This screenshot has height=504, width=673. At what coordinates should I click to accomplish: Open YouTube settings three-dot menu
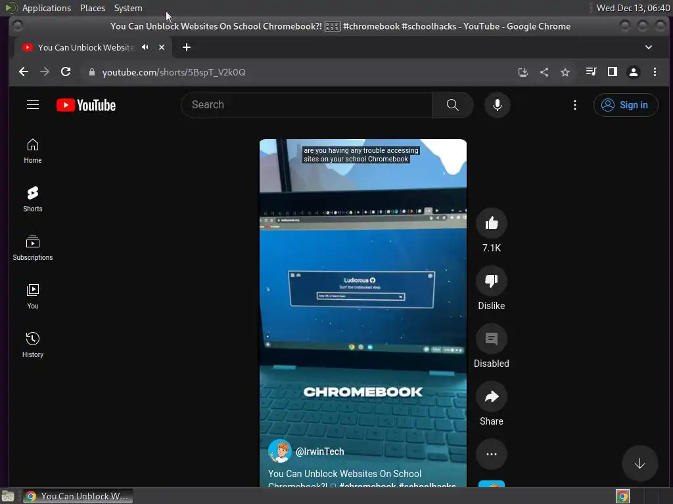coord(574,105)
